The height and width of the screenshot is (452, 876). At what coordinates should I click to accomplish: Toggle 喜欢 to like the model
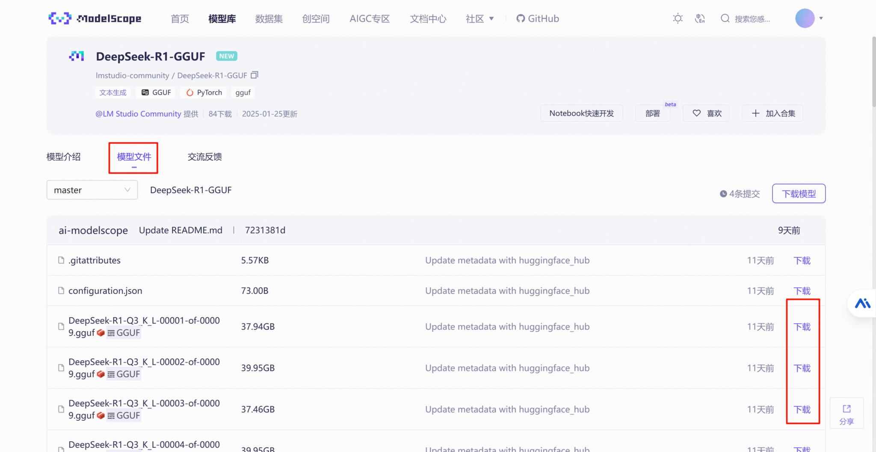tap(706, 113)
